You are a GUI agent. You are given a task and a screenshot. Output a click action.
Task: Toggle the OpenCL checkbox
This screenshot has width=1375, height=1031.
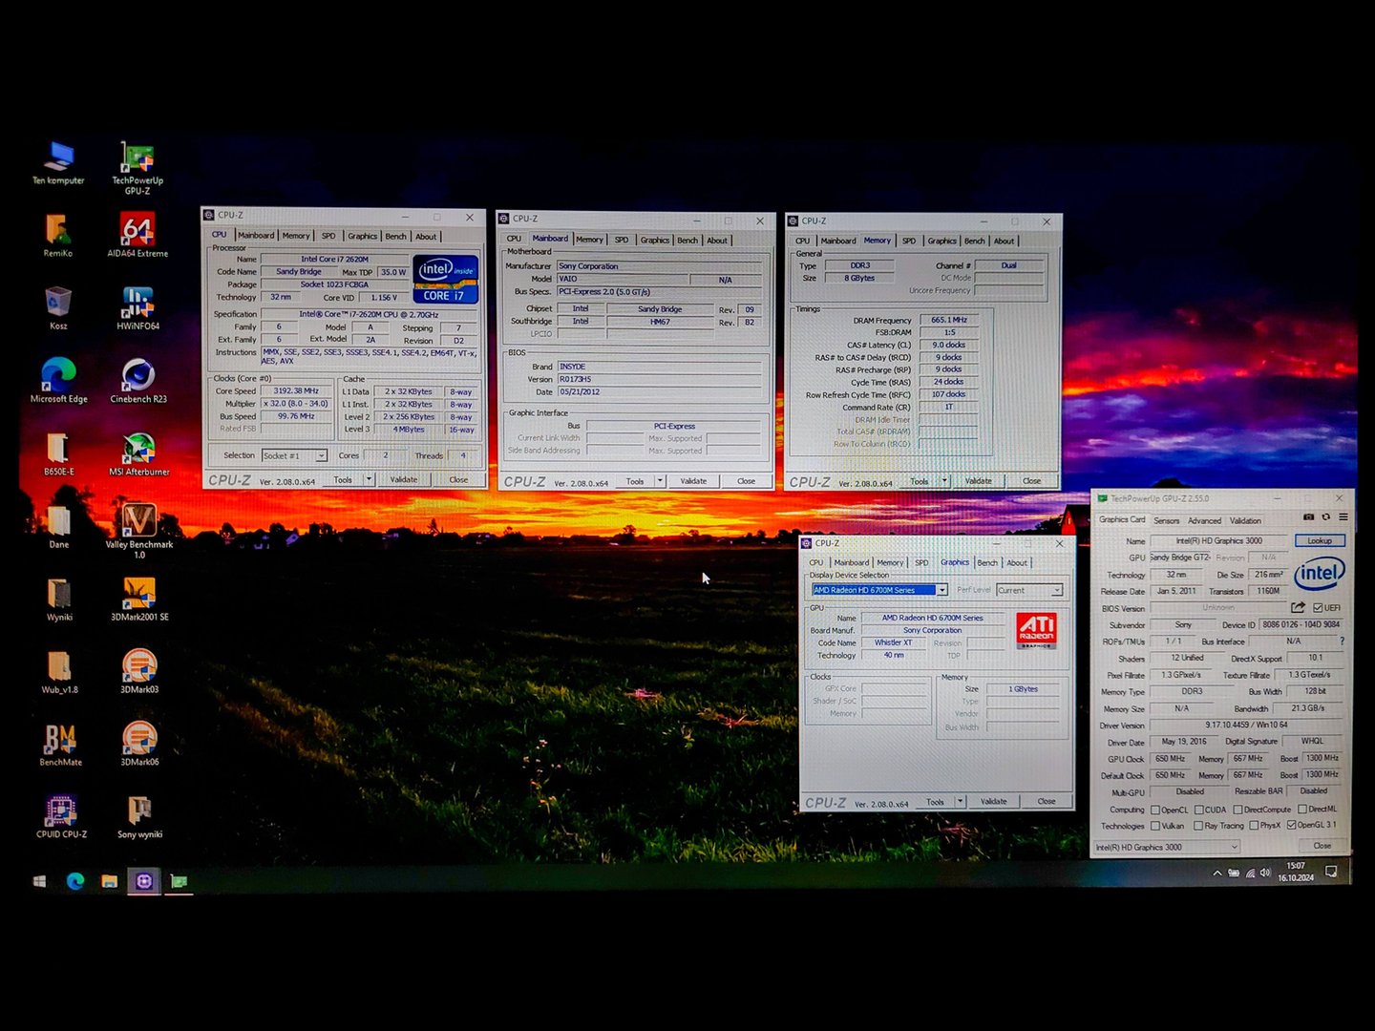(x=1155, y=810)
